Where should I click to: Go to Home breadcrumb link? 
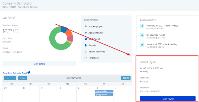click(x=5, y=7)
